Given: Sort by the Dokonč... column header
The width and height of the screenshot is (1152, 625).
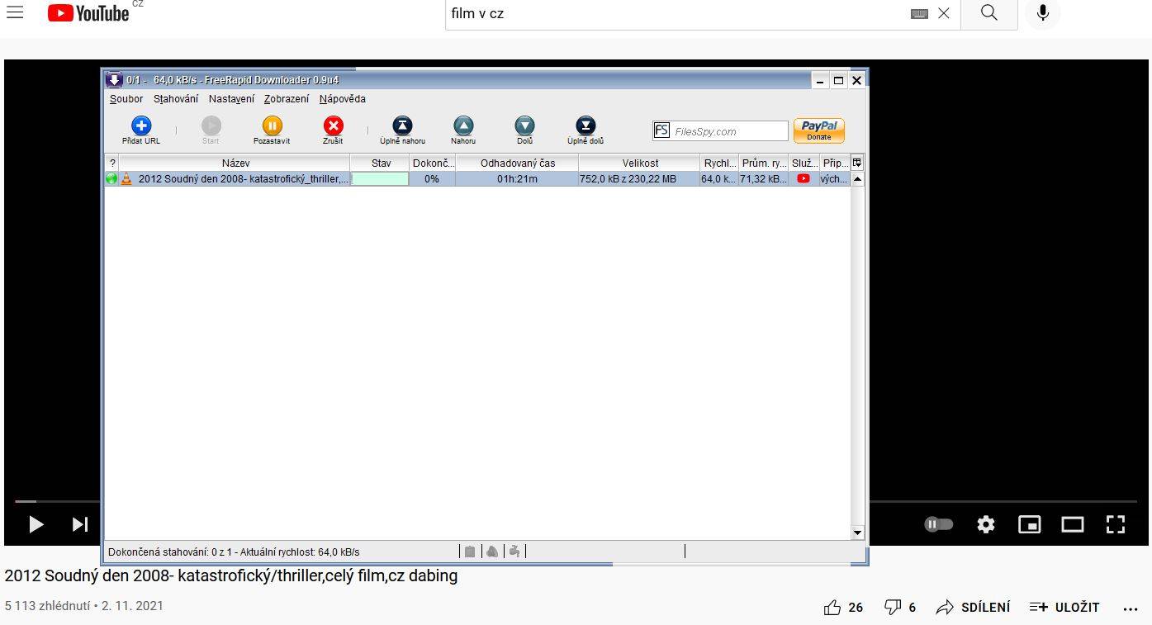Looking at the screenshot, I should [433, 163].
